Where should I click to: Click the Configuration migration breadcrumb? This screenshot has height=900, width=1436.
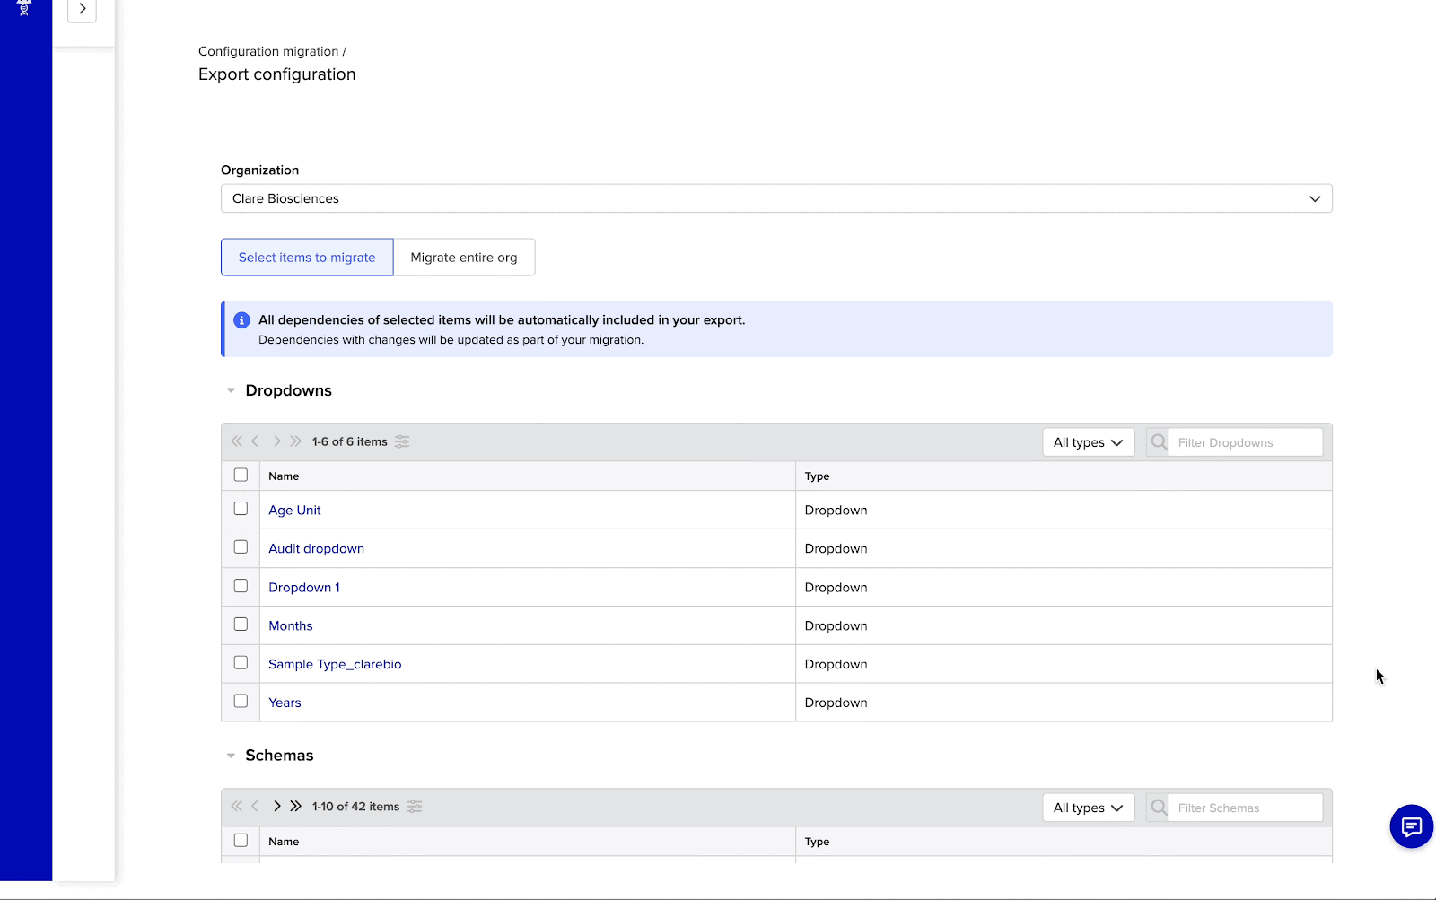tap(267, 51)
